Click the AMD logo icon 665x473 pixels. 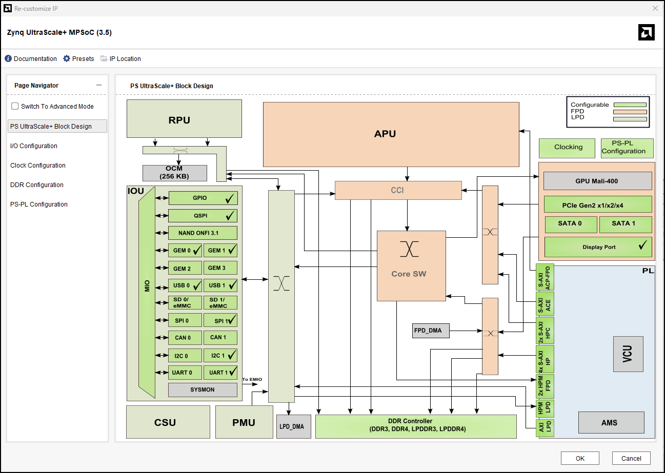[646, 32]
